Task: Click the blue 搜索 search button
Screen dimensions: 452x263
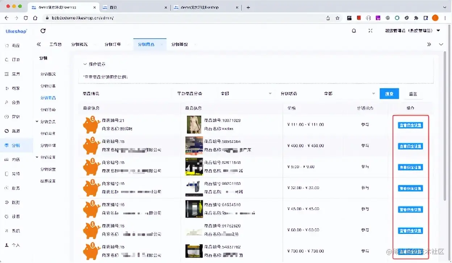Action: (389, 94)
